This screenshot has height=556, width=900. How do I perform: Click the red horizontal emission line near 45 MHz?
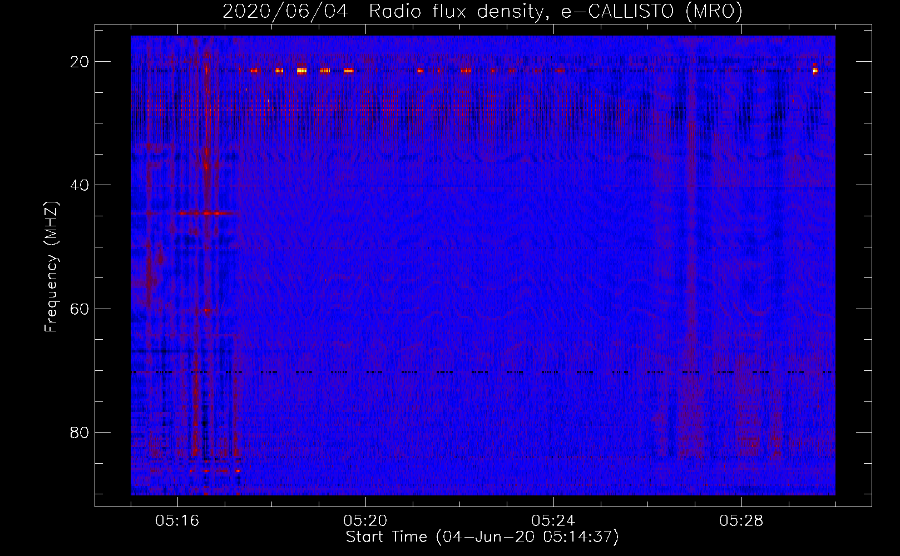pos(206,213)
